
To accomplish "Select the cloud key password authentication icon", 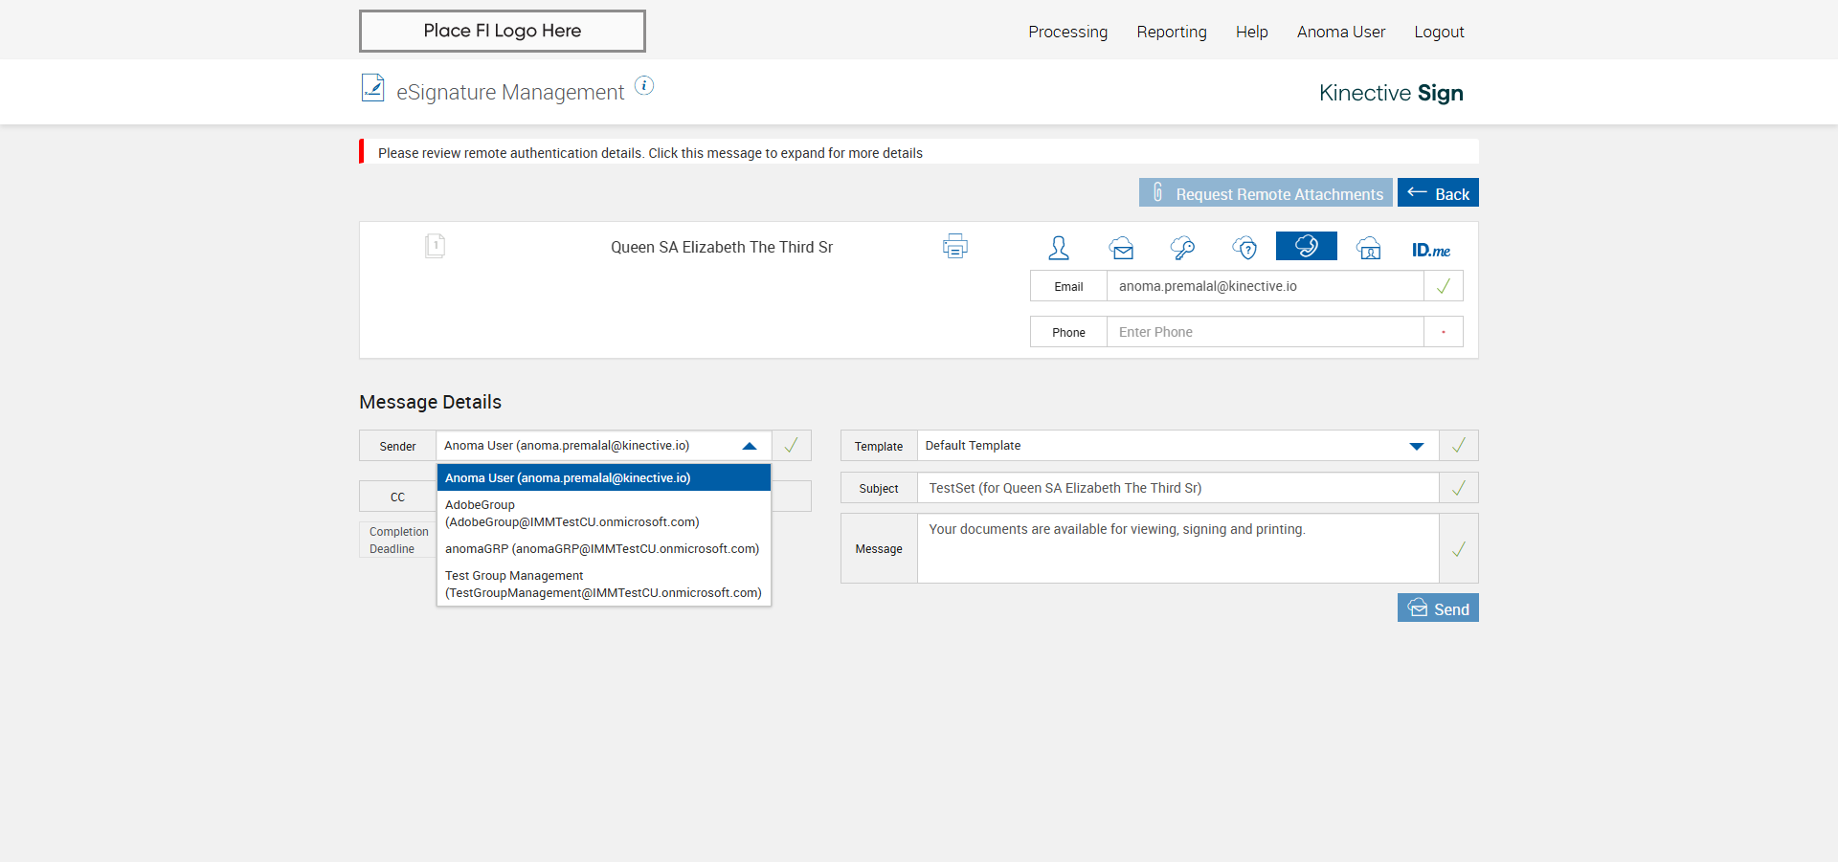I will coord(1183,248).
